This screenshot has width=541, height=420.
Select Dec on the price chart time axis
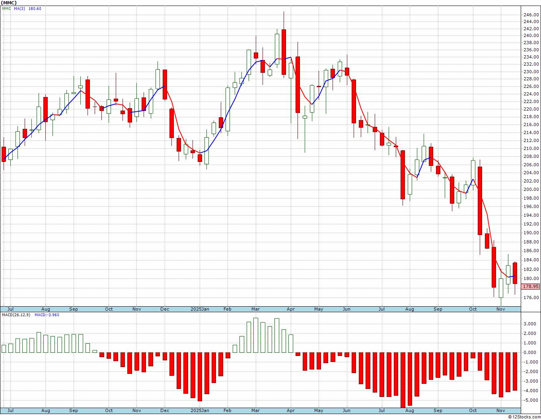[165, 309]
